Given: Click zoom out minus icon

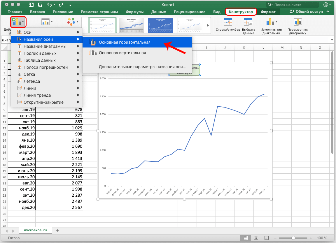Looking at the screenshot, I should coord(275,238).
